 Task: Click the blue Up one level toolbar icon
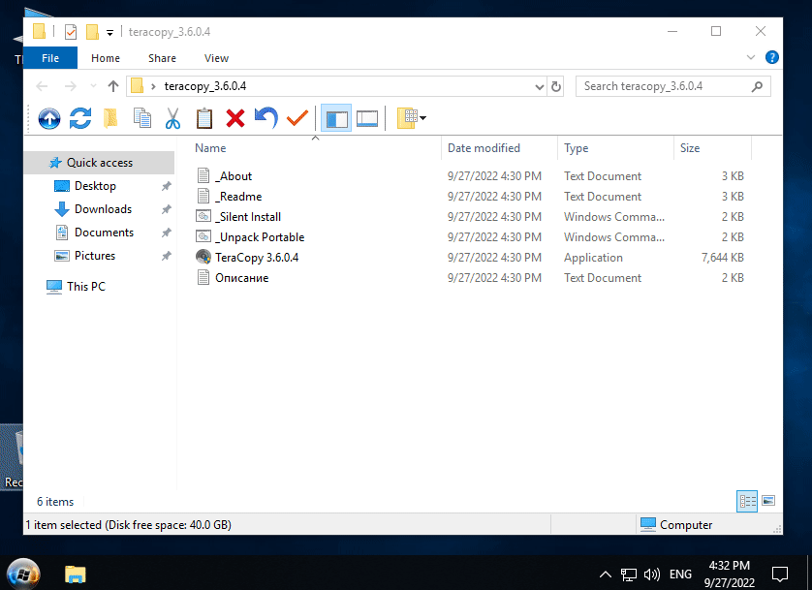click(x=49, y=118)
